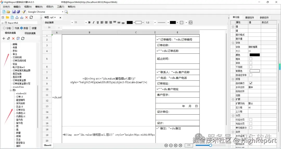
Task: Click the refresh icon in project panel toolbar
Action: pos(31,17)
